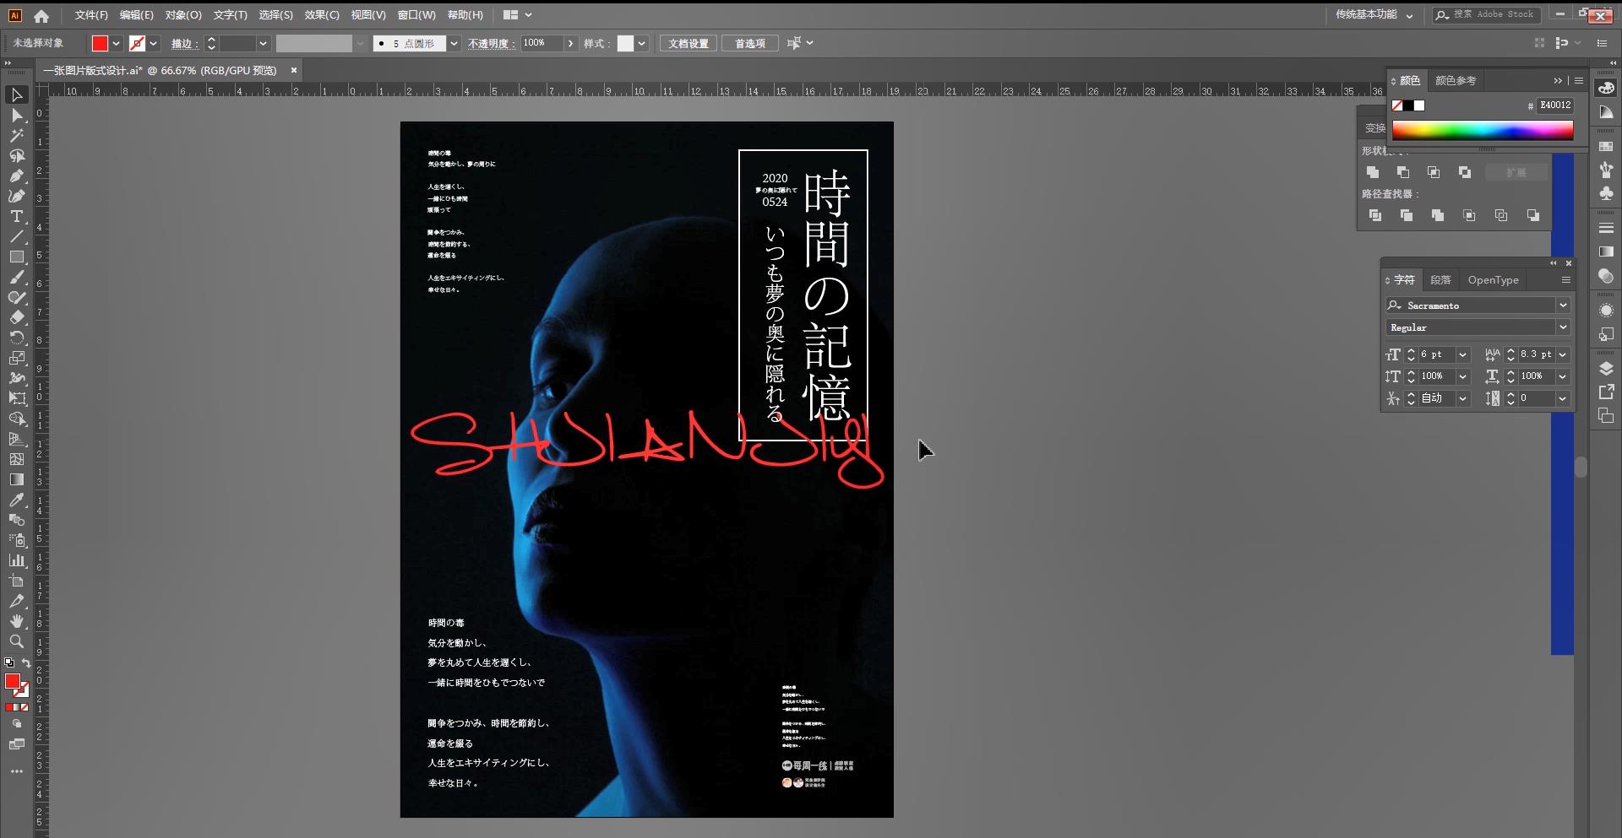The height and width of the screenshot is (838, 1622).
Task: Open the brush definition 5 点圆形 dropdown
Action: pos(454,43)
